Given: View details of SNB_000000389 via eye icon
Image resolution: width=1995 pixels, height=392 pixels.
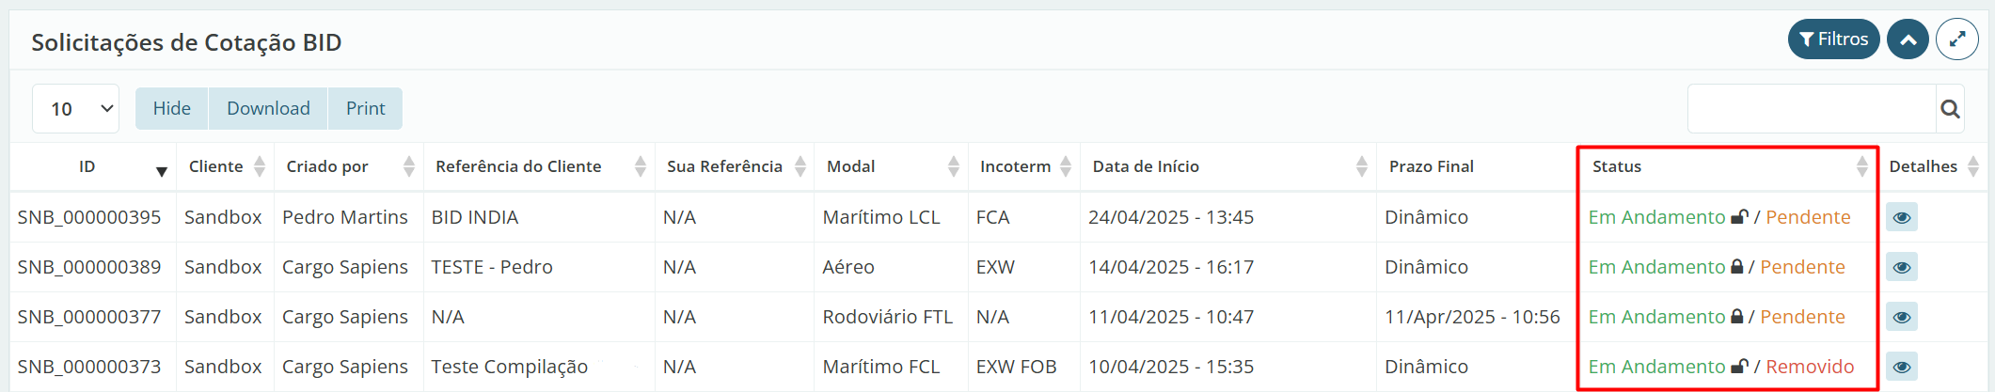Looking at the screenshot, I should [x=1901, y=267].
